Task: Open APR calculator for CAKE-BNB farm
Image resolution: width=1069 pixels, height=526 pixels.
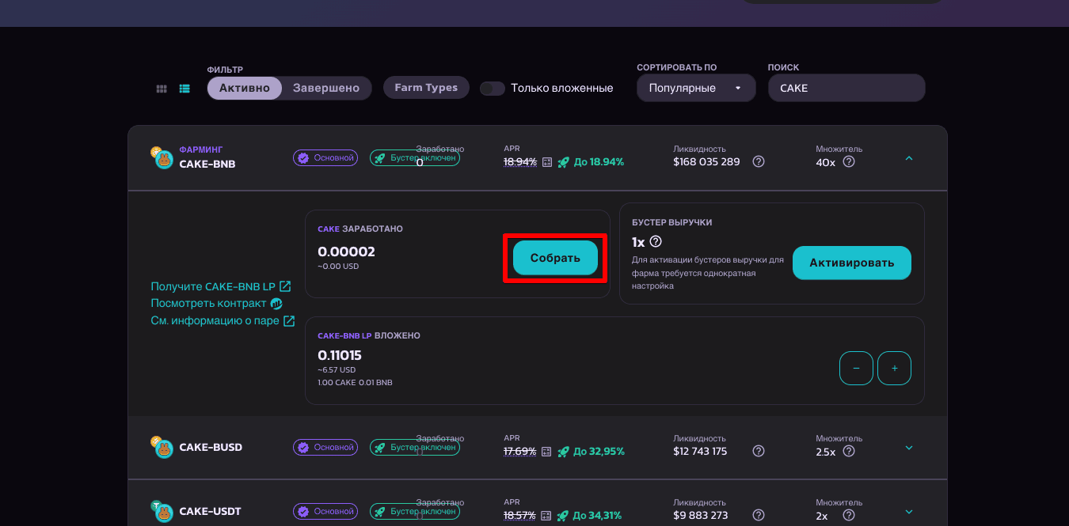Action: 547,162
